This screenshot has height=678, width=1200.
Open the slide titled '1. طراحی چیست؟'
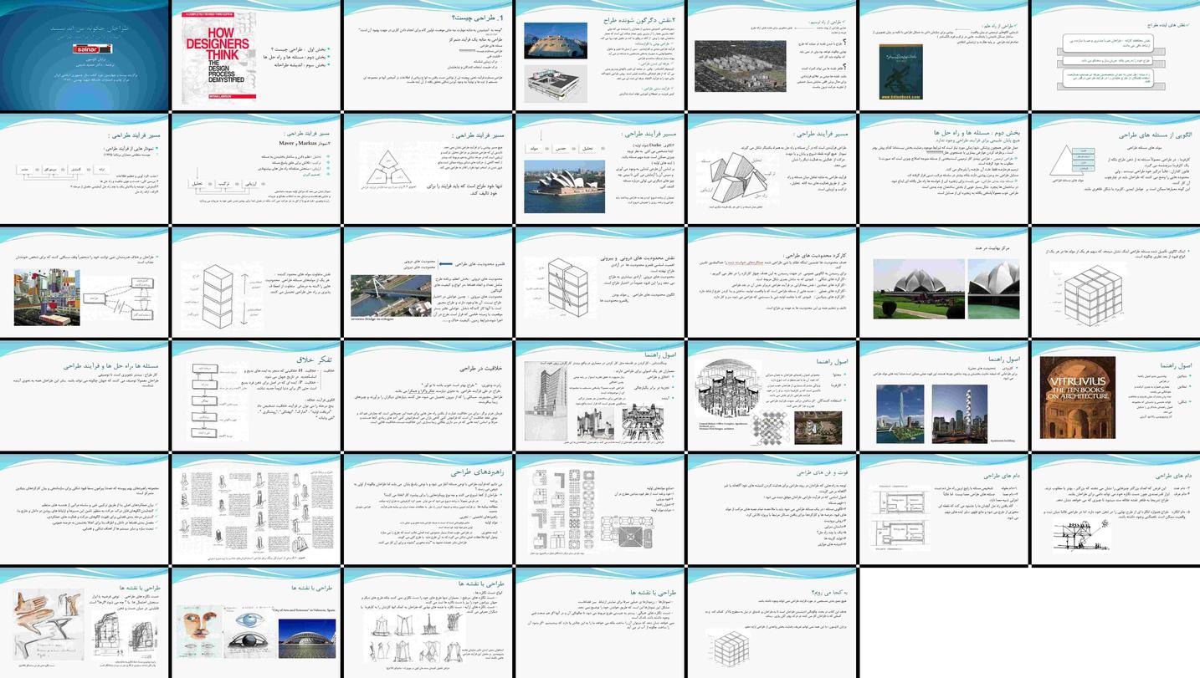tap(428, 55)
